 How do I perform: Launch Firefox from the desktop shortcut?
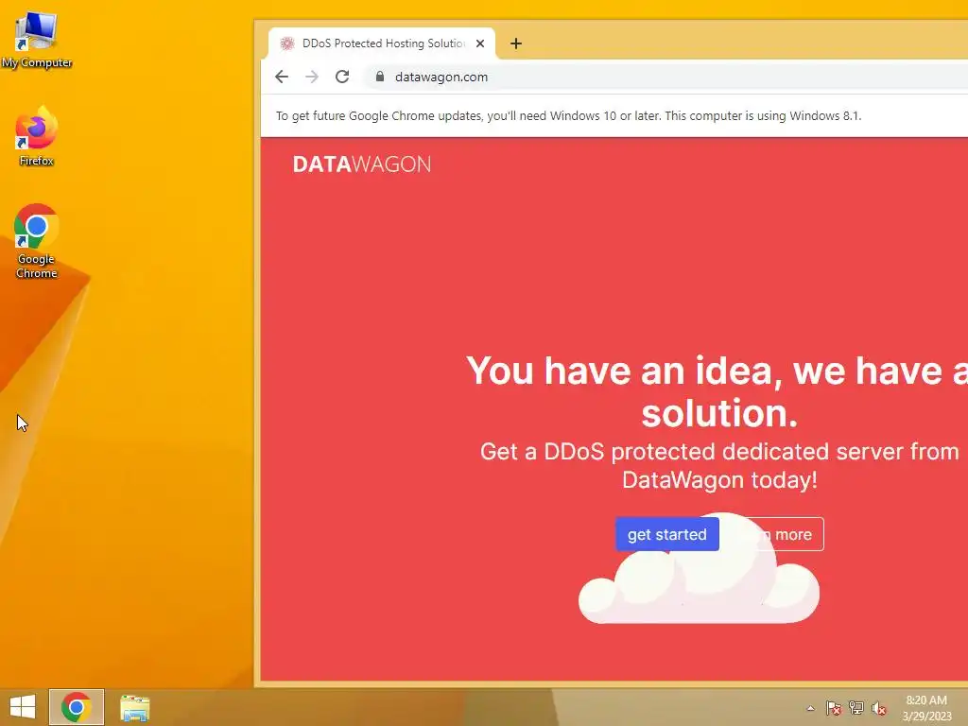click(37, 136)
